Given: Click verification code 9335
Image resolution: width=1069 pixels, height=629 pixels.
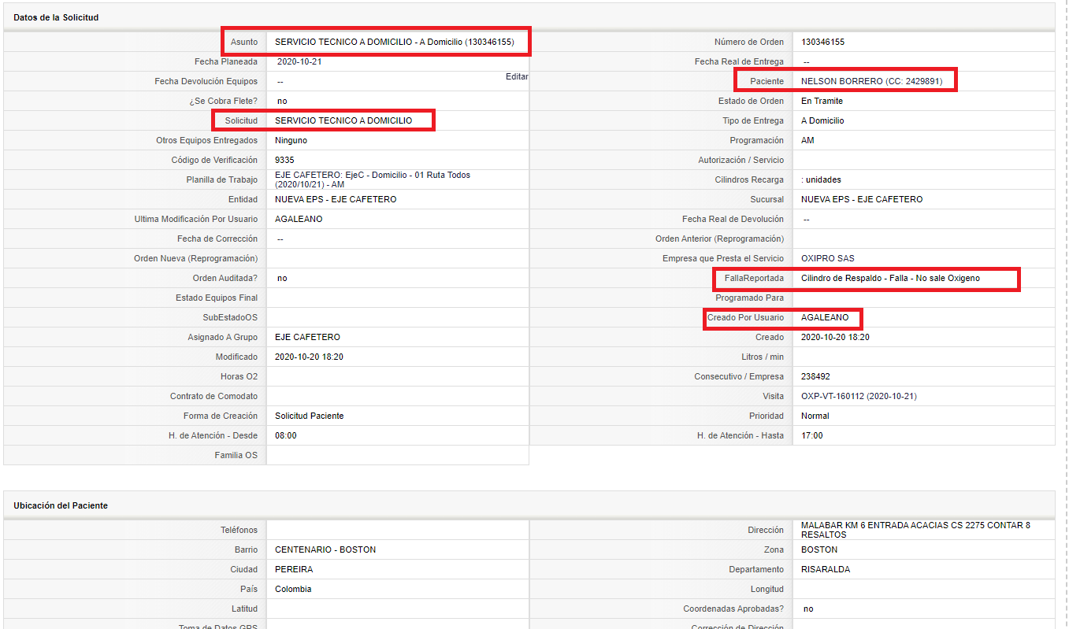Looking at the screenshot, I should click(x=284, y=160).
